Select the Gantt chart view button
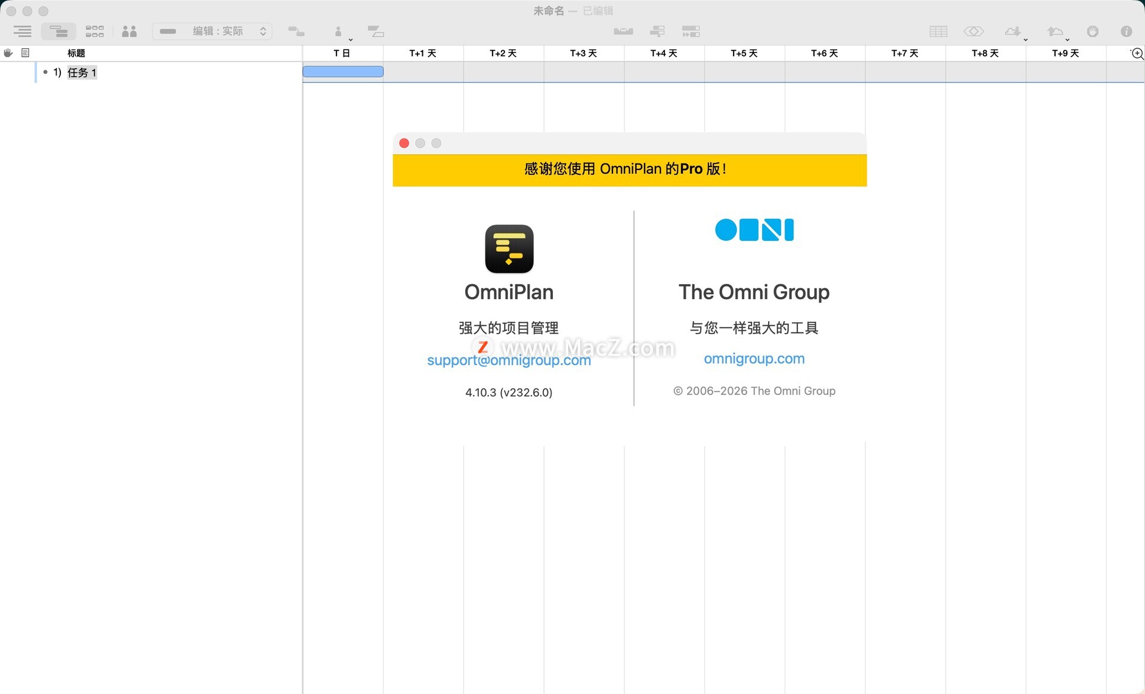 [x=58, y=31]
